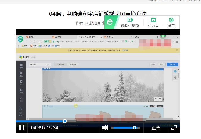This screenshot has width=201, height=139.
Task: In the video, click the 模块 grid sidebar icon
Action: tap(21, 66)
